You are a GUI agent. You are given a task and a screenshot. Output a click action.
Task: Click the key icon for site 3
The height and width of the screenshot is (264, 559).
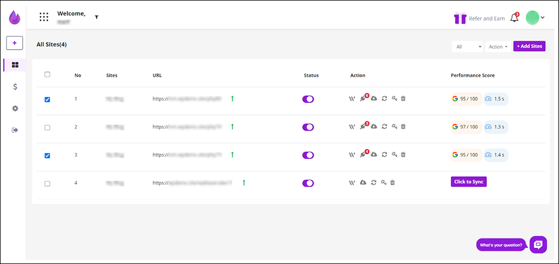[394, 155]
